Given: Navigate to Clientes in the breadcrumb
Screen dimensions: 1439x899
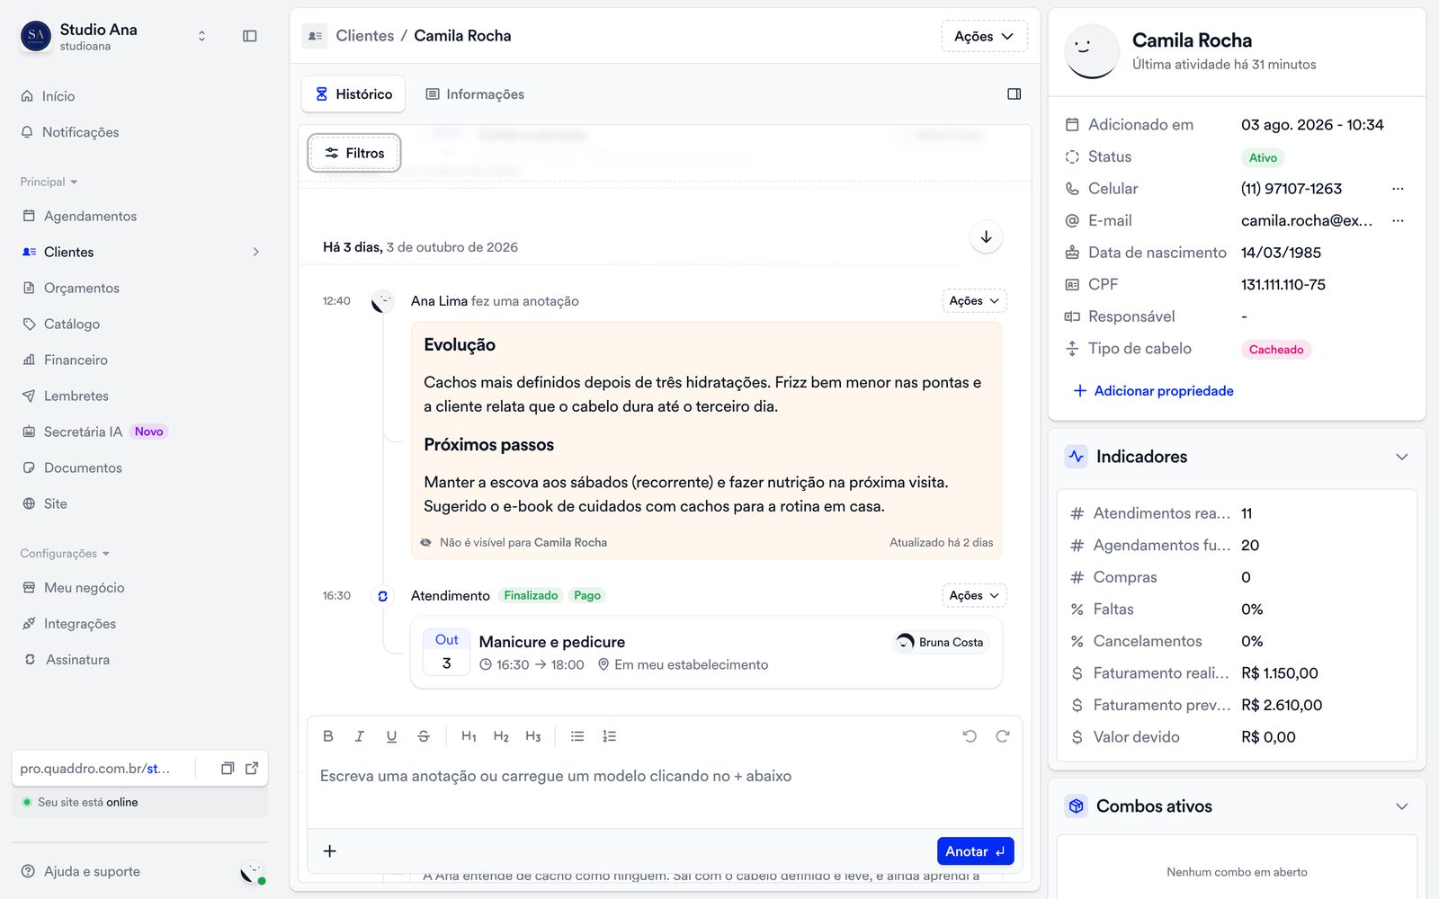Looking at the screenshot, I should [364, 36].
